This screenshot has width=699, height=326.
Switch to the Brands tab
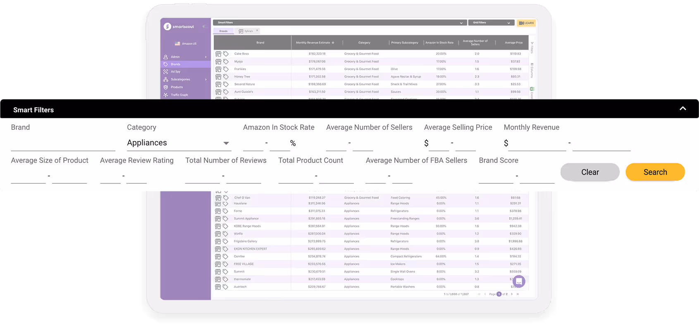click(x=223, y=31)
